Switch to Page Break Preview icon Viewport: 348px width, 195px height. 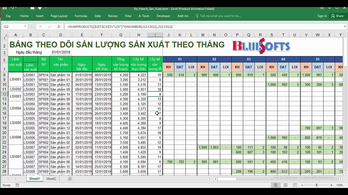click(295, 185)
